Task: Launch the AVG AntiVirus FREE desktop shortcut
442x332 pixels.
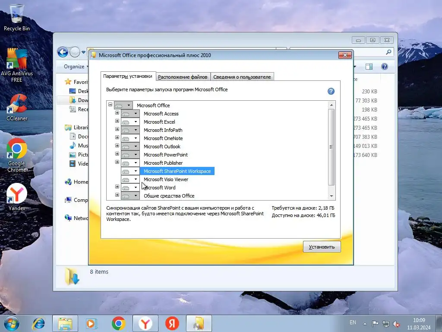Action: (x=17, y=66)
